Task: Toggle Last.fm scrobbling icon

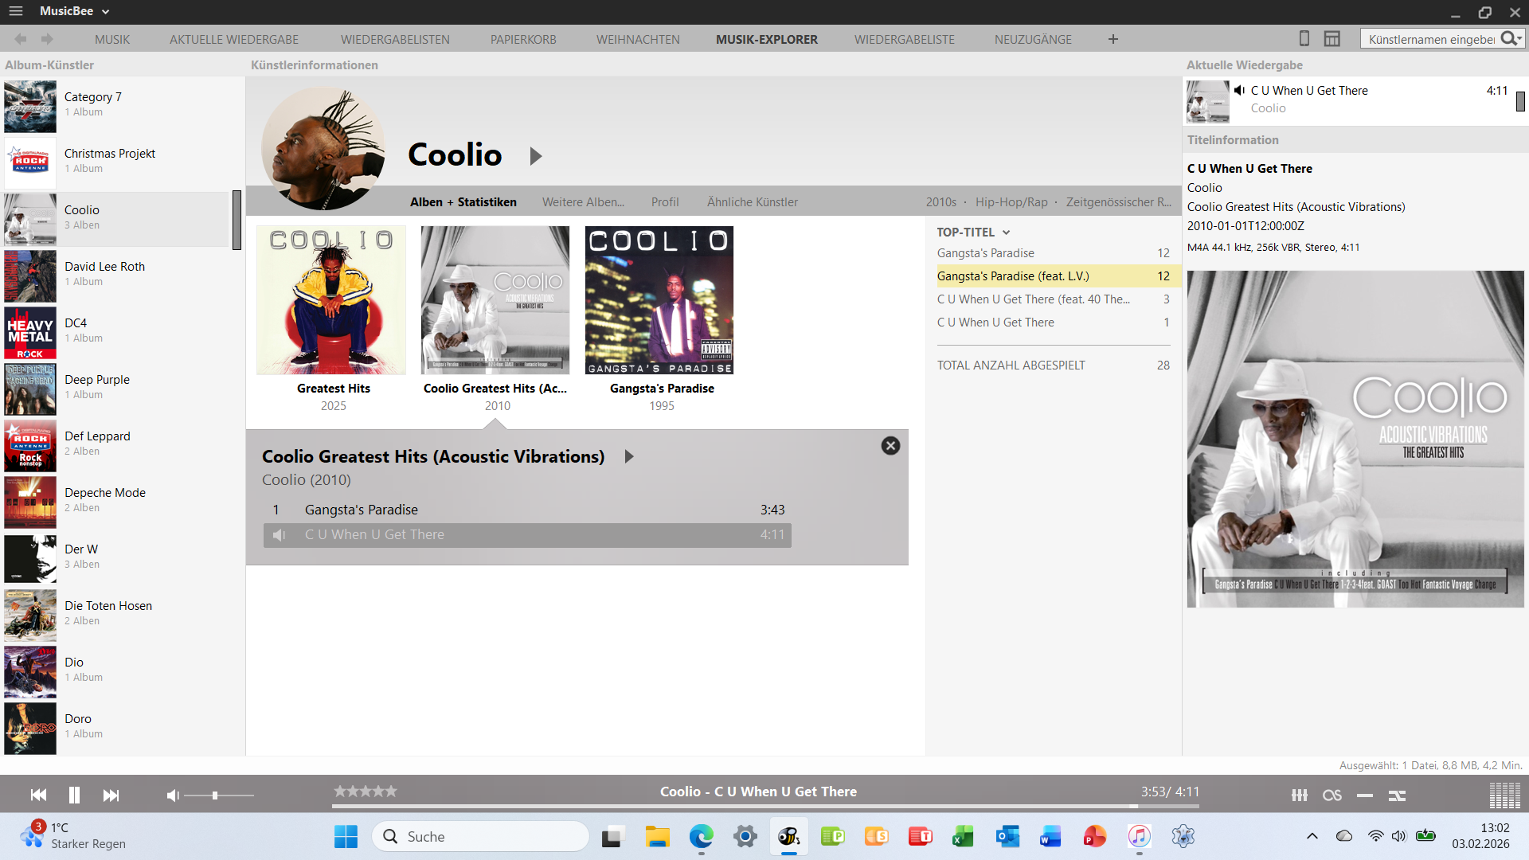Action: (x=1332, y=795)
